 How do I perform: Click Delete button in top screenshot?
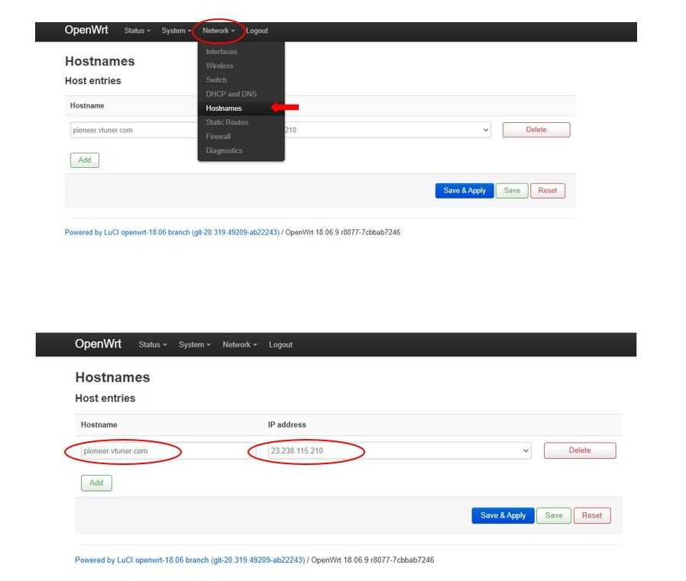click(536, 130)
